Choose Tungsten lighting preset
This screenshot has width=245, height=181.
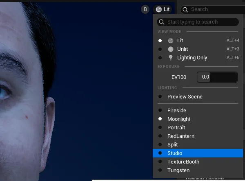[x=198, y=170]
